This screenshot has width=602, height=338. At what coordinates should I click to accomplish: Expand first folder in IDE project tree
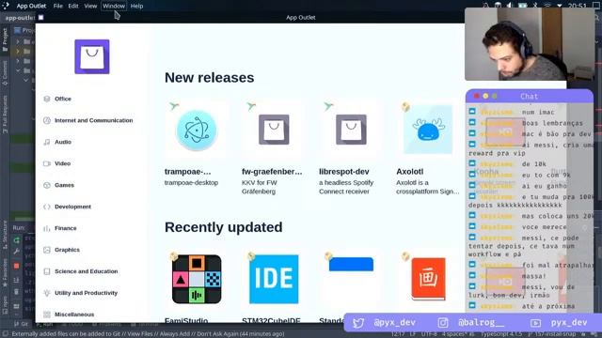[x=18, y=41]
